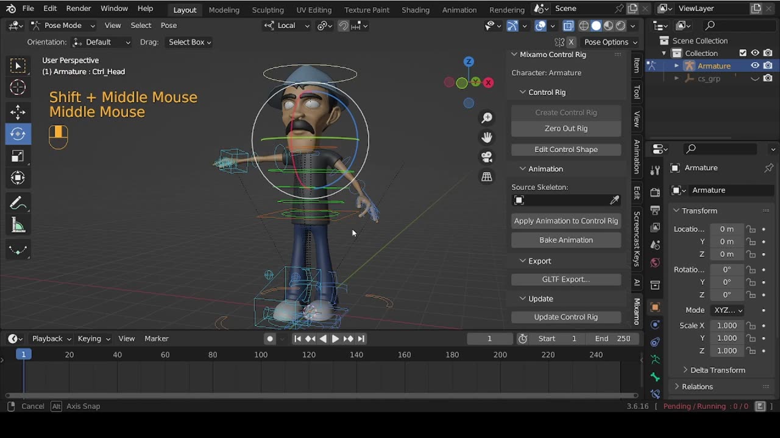Click Zero Out Rig button
Screen dimensions: 780x438
point(566,128)
